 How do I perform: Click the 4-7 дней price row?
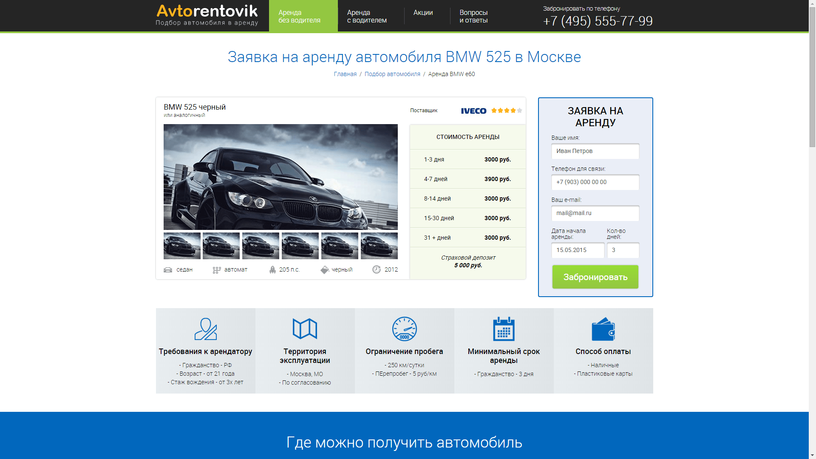click(467, 179)
